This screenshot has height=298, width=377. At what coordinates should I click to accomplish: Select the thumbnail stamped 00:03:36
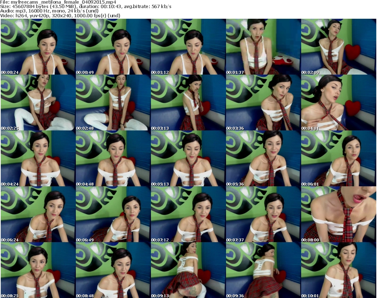263,103
